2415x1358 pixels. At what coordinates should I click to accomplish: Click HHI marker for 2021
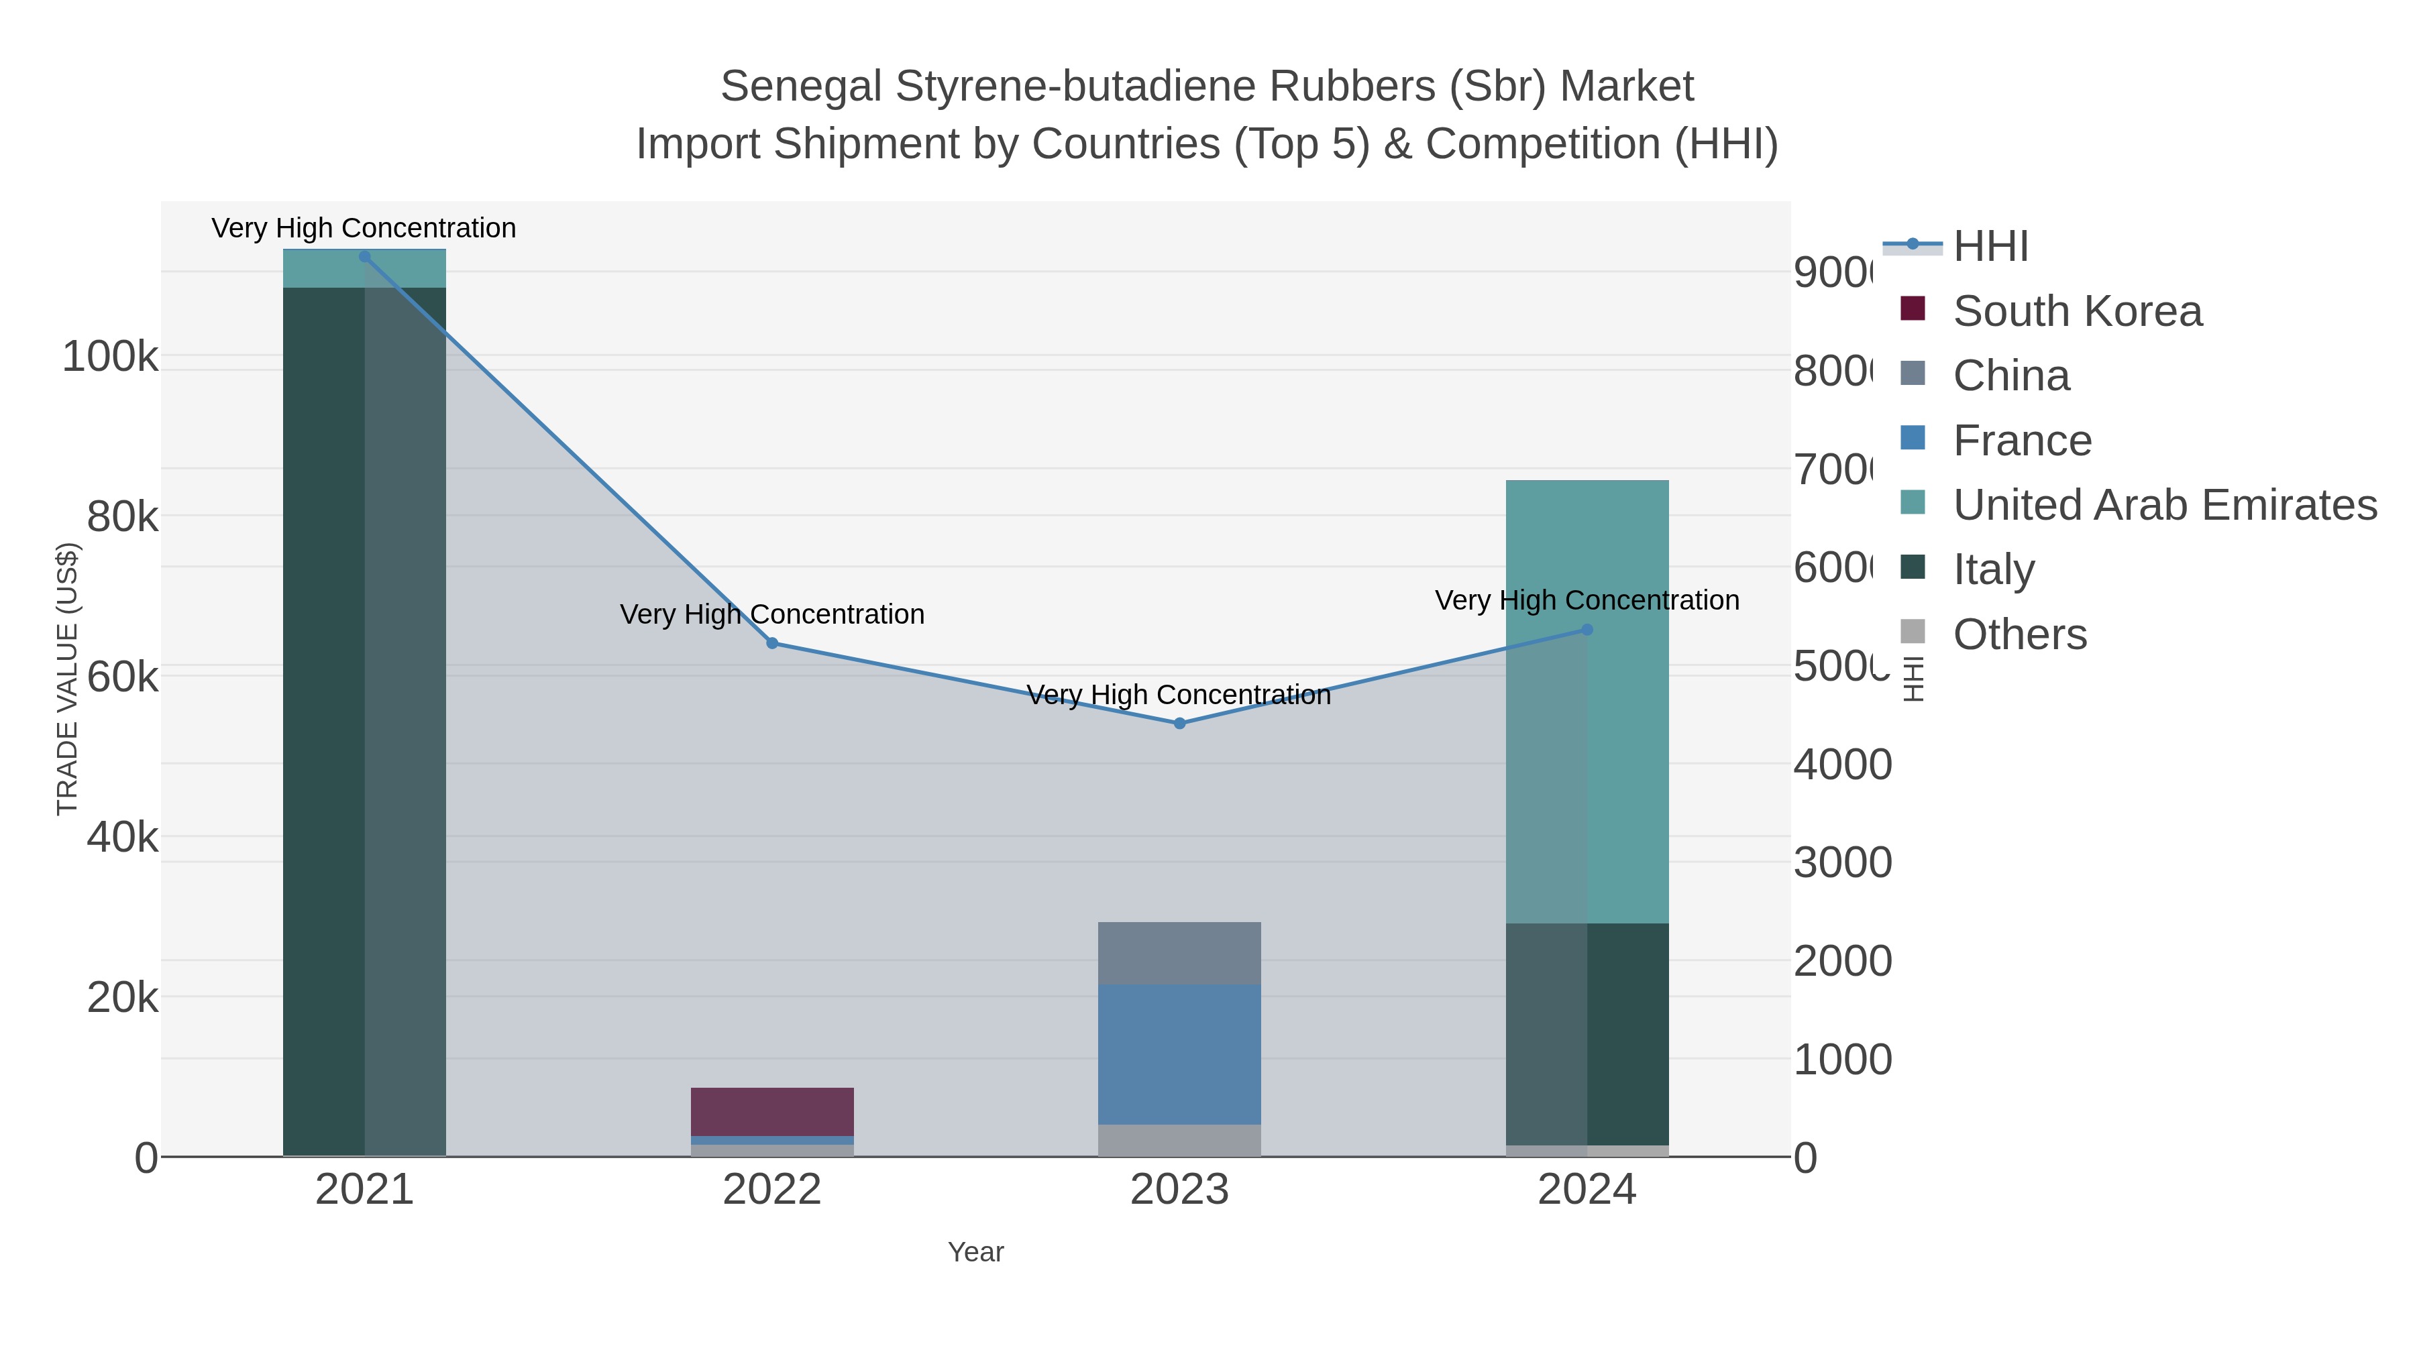(x=365, y=257)
